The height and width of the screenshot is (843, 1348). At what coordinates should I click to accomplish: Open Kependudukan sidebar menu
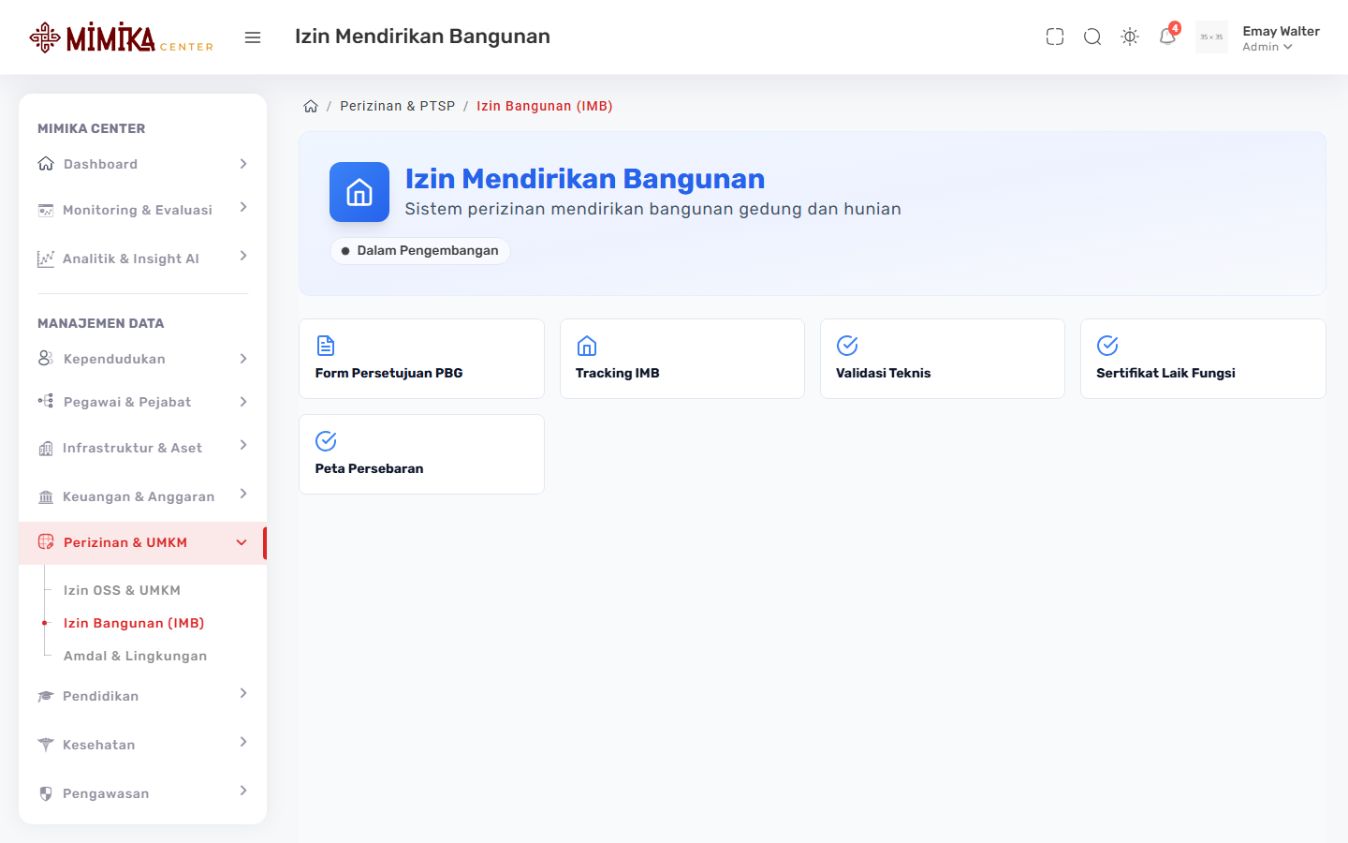142,359
